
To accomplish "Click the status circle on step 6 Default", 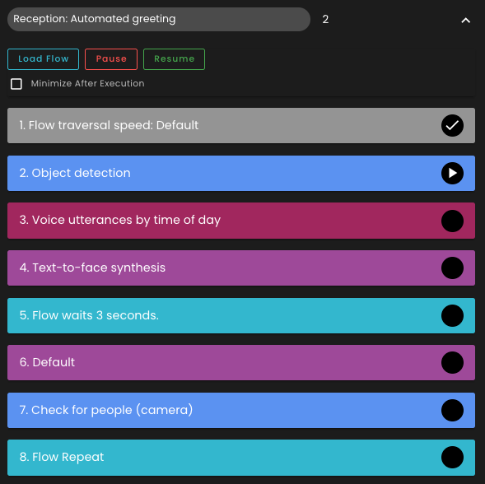I will pos(452,362).
